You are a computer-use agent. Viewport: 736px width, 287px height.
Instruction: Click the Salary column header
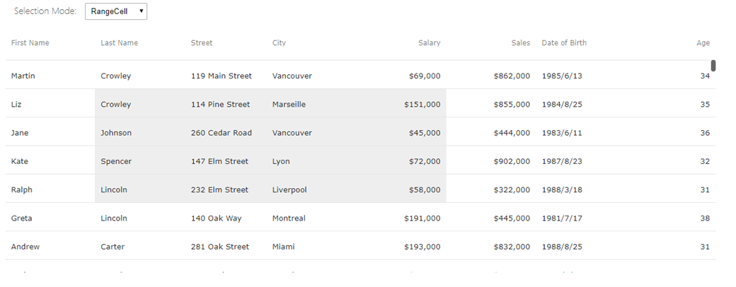pyautogui.click(x=429, y=42)
